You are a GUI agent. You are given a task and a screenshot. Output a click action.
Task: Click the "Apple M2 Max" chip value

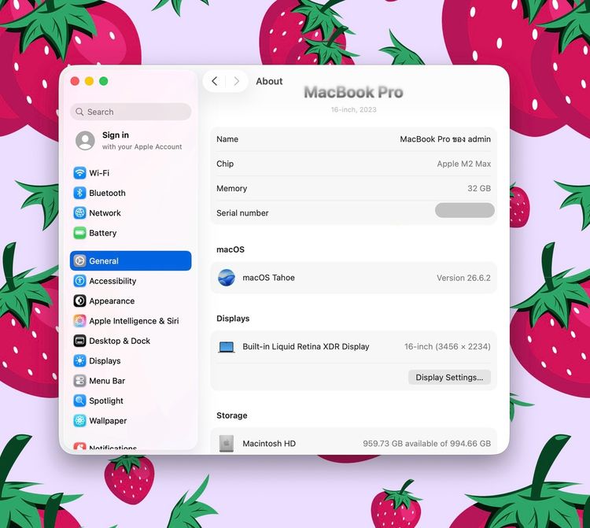(464, 164)
